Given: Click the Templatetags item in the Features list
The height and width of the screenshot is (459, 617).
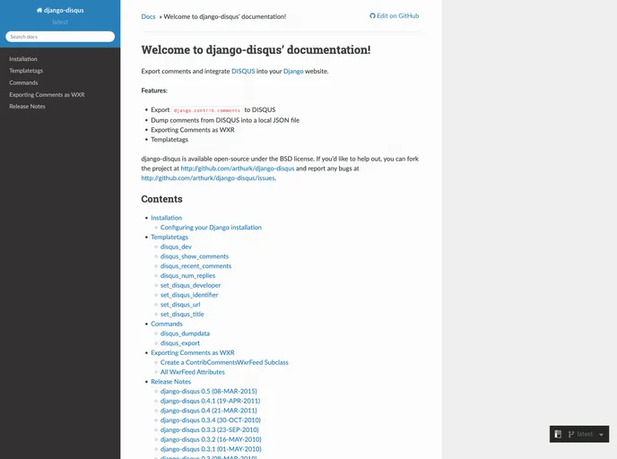Looking at the screenshot, I should [x=169, y=140].
